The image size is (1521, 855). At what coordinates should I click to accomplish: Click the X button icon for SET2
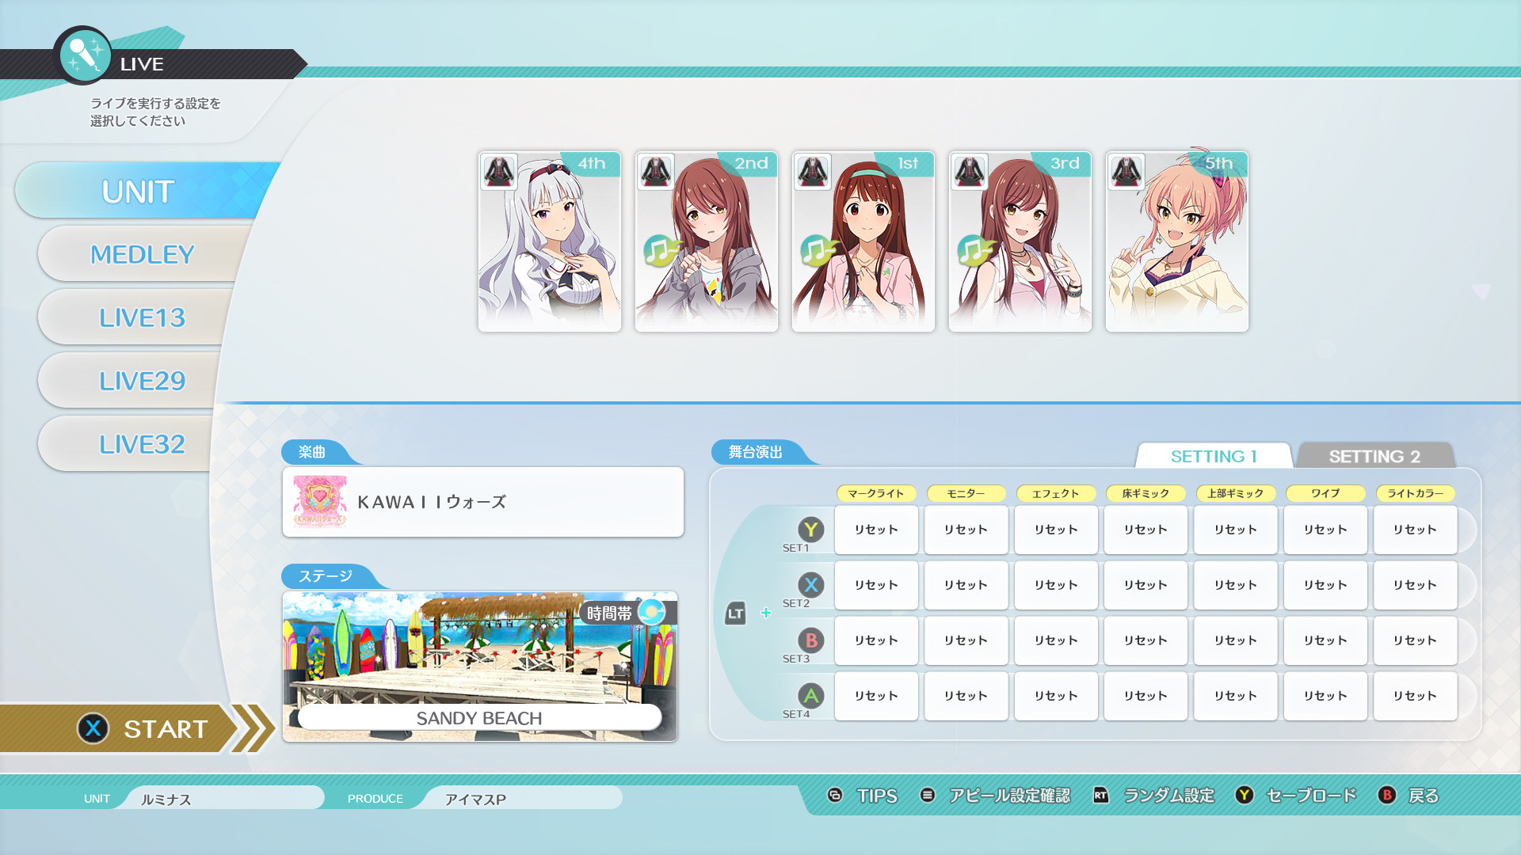pos(810,585)
